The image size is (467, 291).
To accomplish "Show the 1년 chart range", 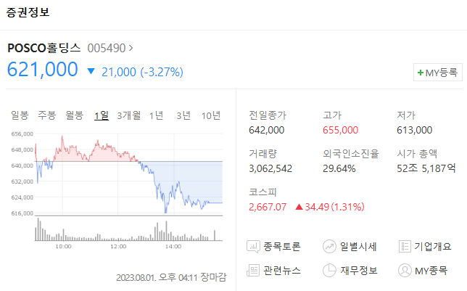I will tap(156, 115).
